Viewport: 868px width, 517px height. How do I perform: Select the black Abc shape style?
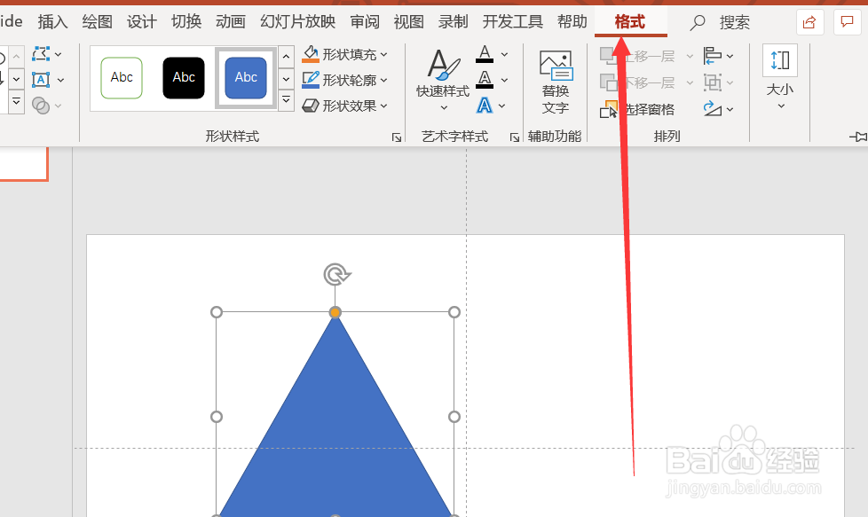pyautogui.click(x=184, y=78)
